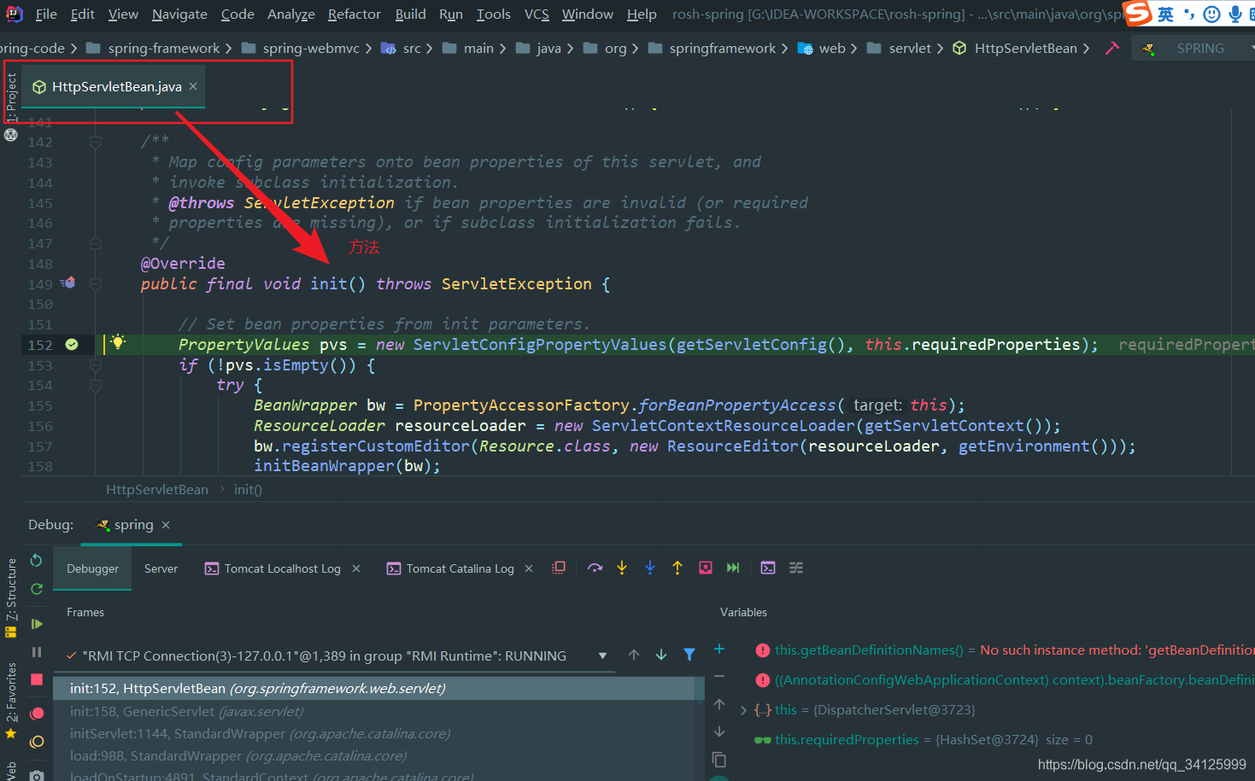Open the Tomcat Catalina Log tab

click(450, 568)
